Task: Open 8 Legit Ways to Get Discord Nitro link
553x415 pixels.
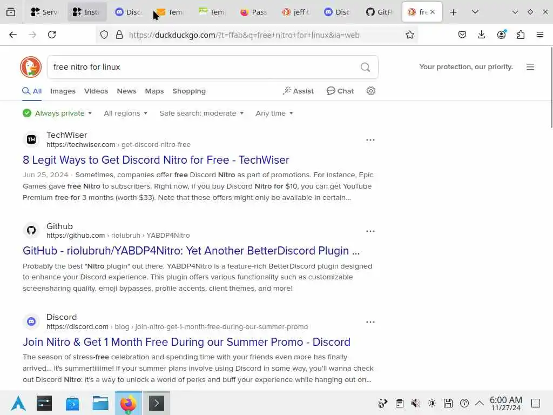Action: 156,160
